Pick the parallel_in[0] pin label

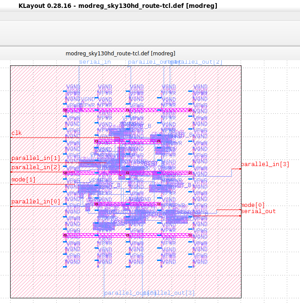point(36,202)
